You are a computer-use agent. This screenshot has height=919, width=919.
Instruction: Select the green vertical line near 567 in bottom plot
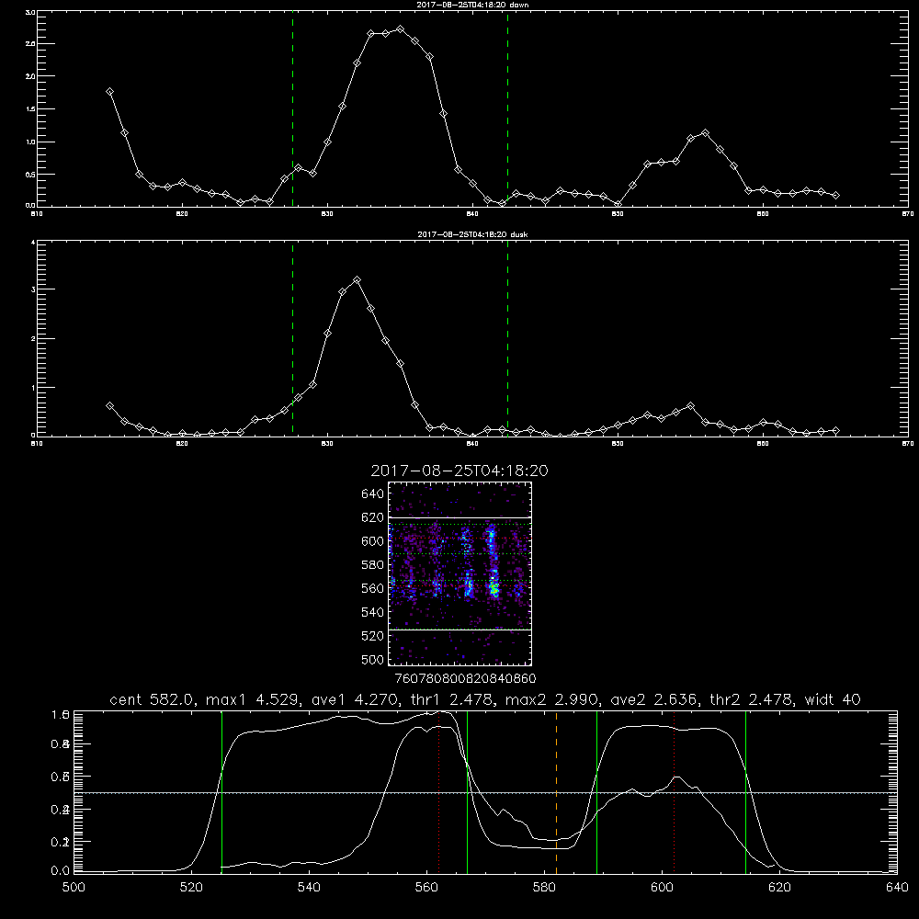coord(467,792)
